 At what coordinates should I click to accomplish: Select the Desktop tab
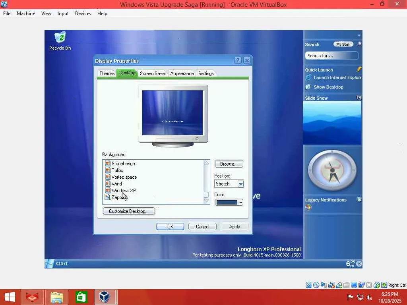click(x=127, y=73)
